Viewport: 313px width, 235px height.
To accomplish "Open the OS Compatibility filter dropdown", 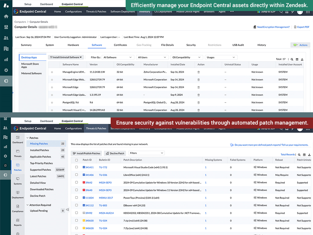I will [187, 57].
